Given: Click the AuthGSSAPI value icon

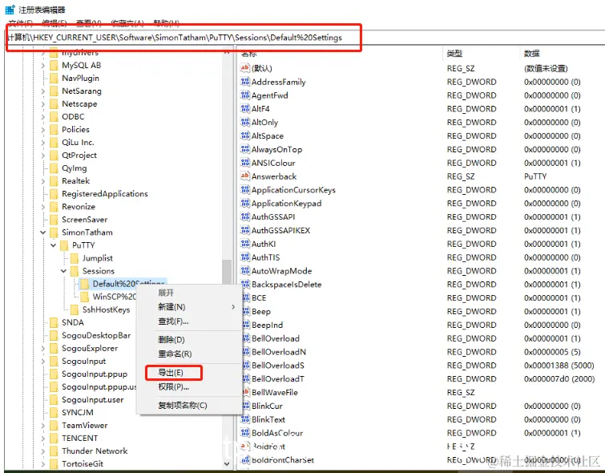Looking at the screenshot, I should click(x=245, y=216).
